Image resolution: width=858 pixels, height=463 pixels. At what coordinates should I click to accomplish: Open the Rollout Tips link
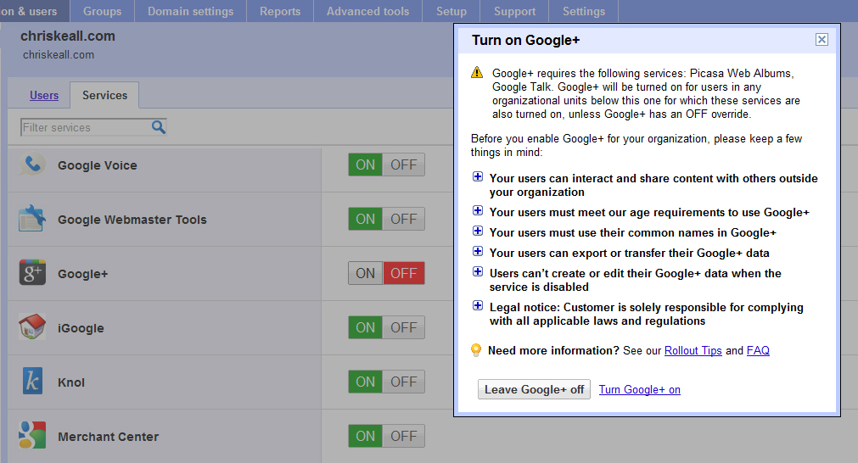(x=693, y=350)
